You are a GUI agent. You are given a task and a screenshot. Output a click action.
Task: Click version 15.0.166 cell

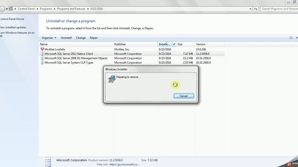click(x=201, y=50)
